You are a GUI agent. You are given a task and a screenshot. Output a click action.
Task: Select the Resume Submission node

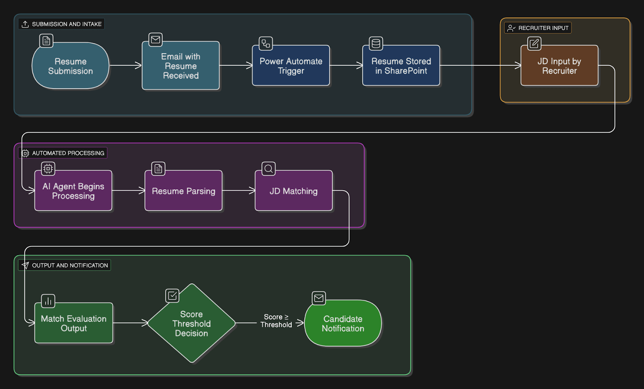(x=70, y=66)
